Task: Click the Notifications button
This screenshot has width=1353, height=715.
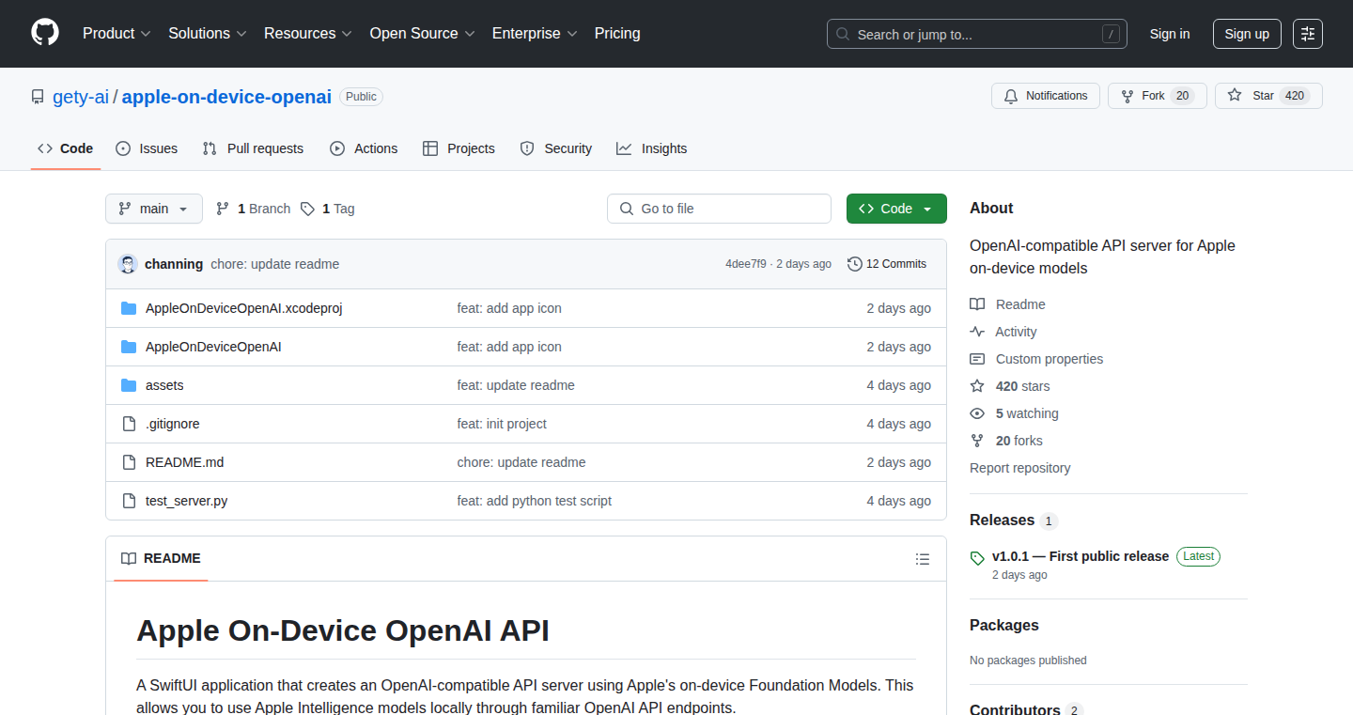Action: tap(1046, 96)
